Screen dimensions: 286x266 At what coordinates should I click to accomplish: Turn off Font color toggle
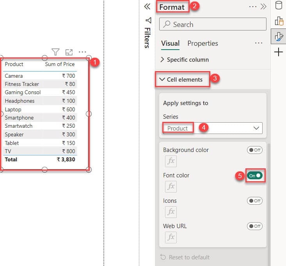pyautogui.click(x=255, y=175)
